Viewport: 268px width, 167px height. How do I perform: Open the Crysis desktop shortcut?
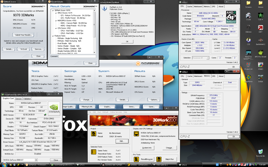pyautogui.click(x=248, y=17)
